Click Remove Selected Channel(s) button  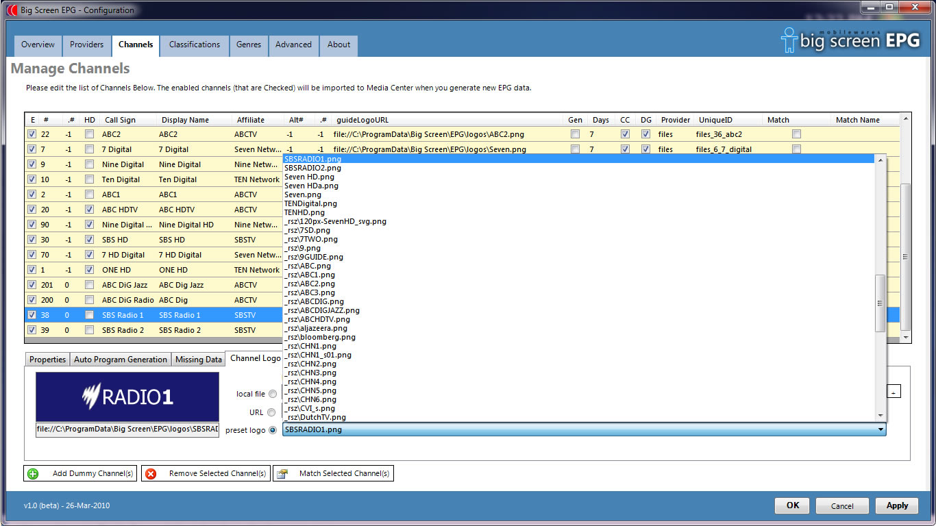(x=206, y=473)
